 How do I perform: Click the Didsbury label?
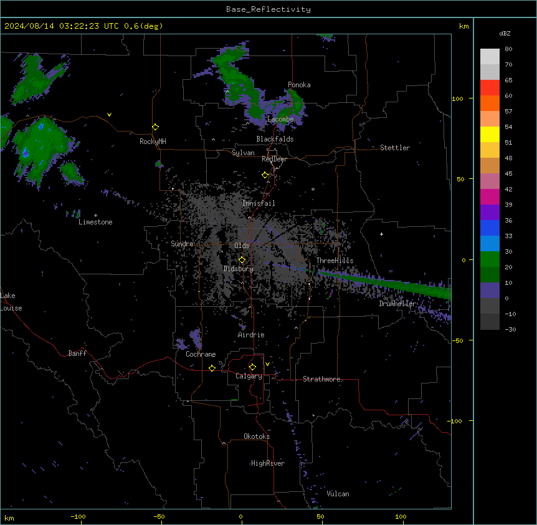pyautogui.click(x=239, y=269)
